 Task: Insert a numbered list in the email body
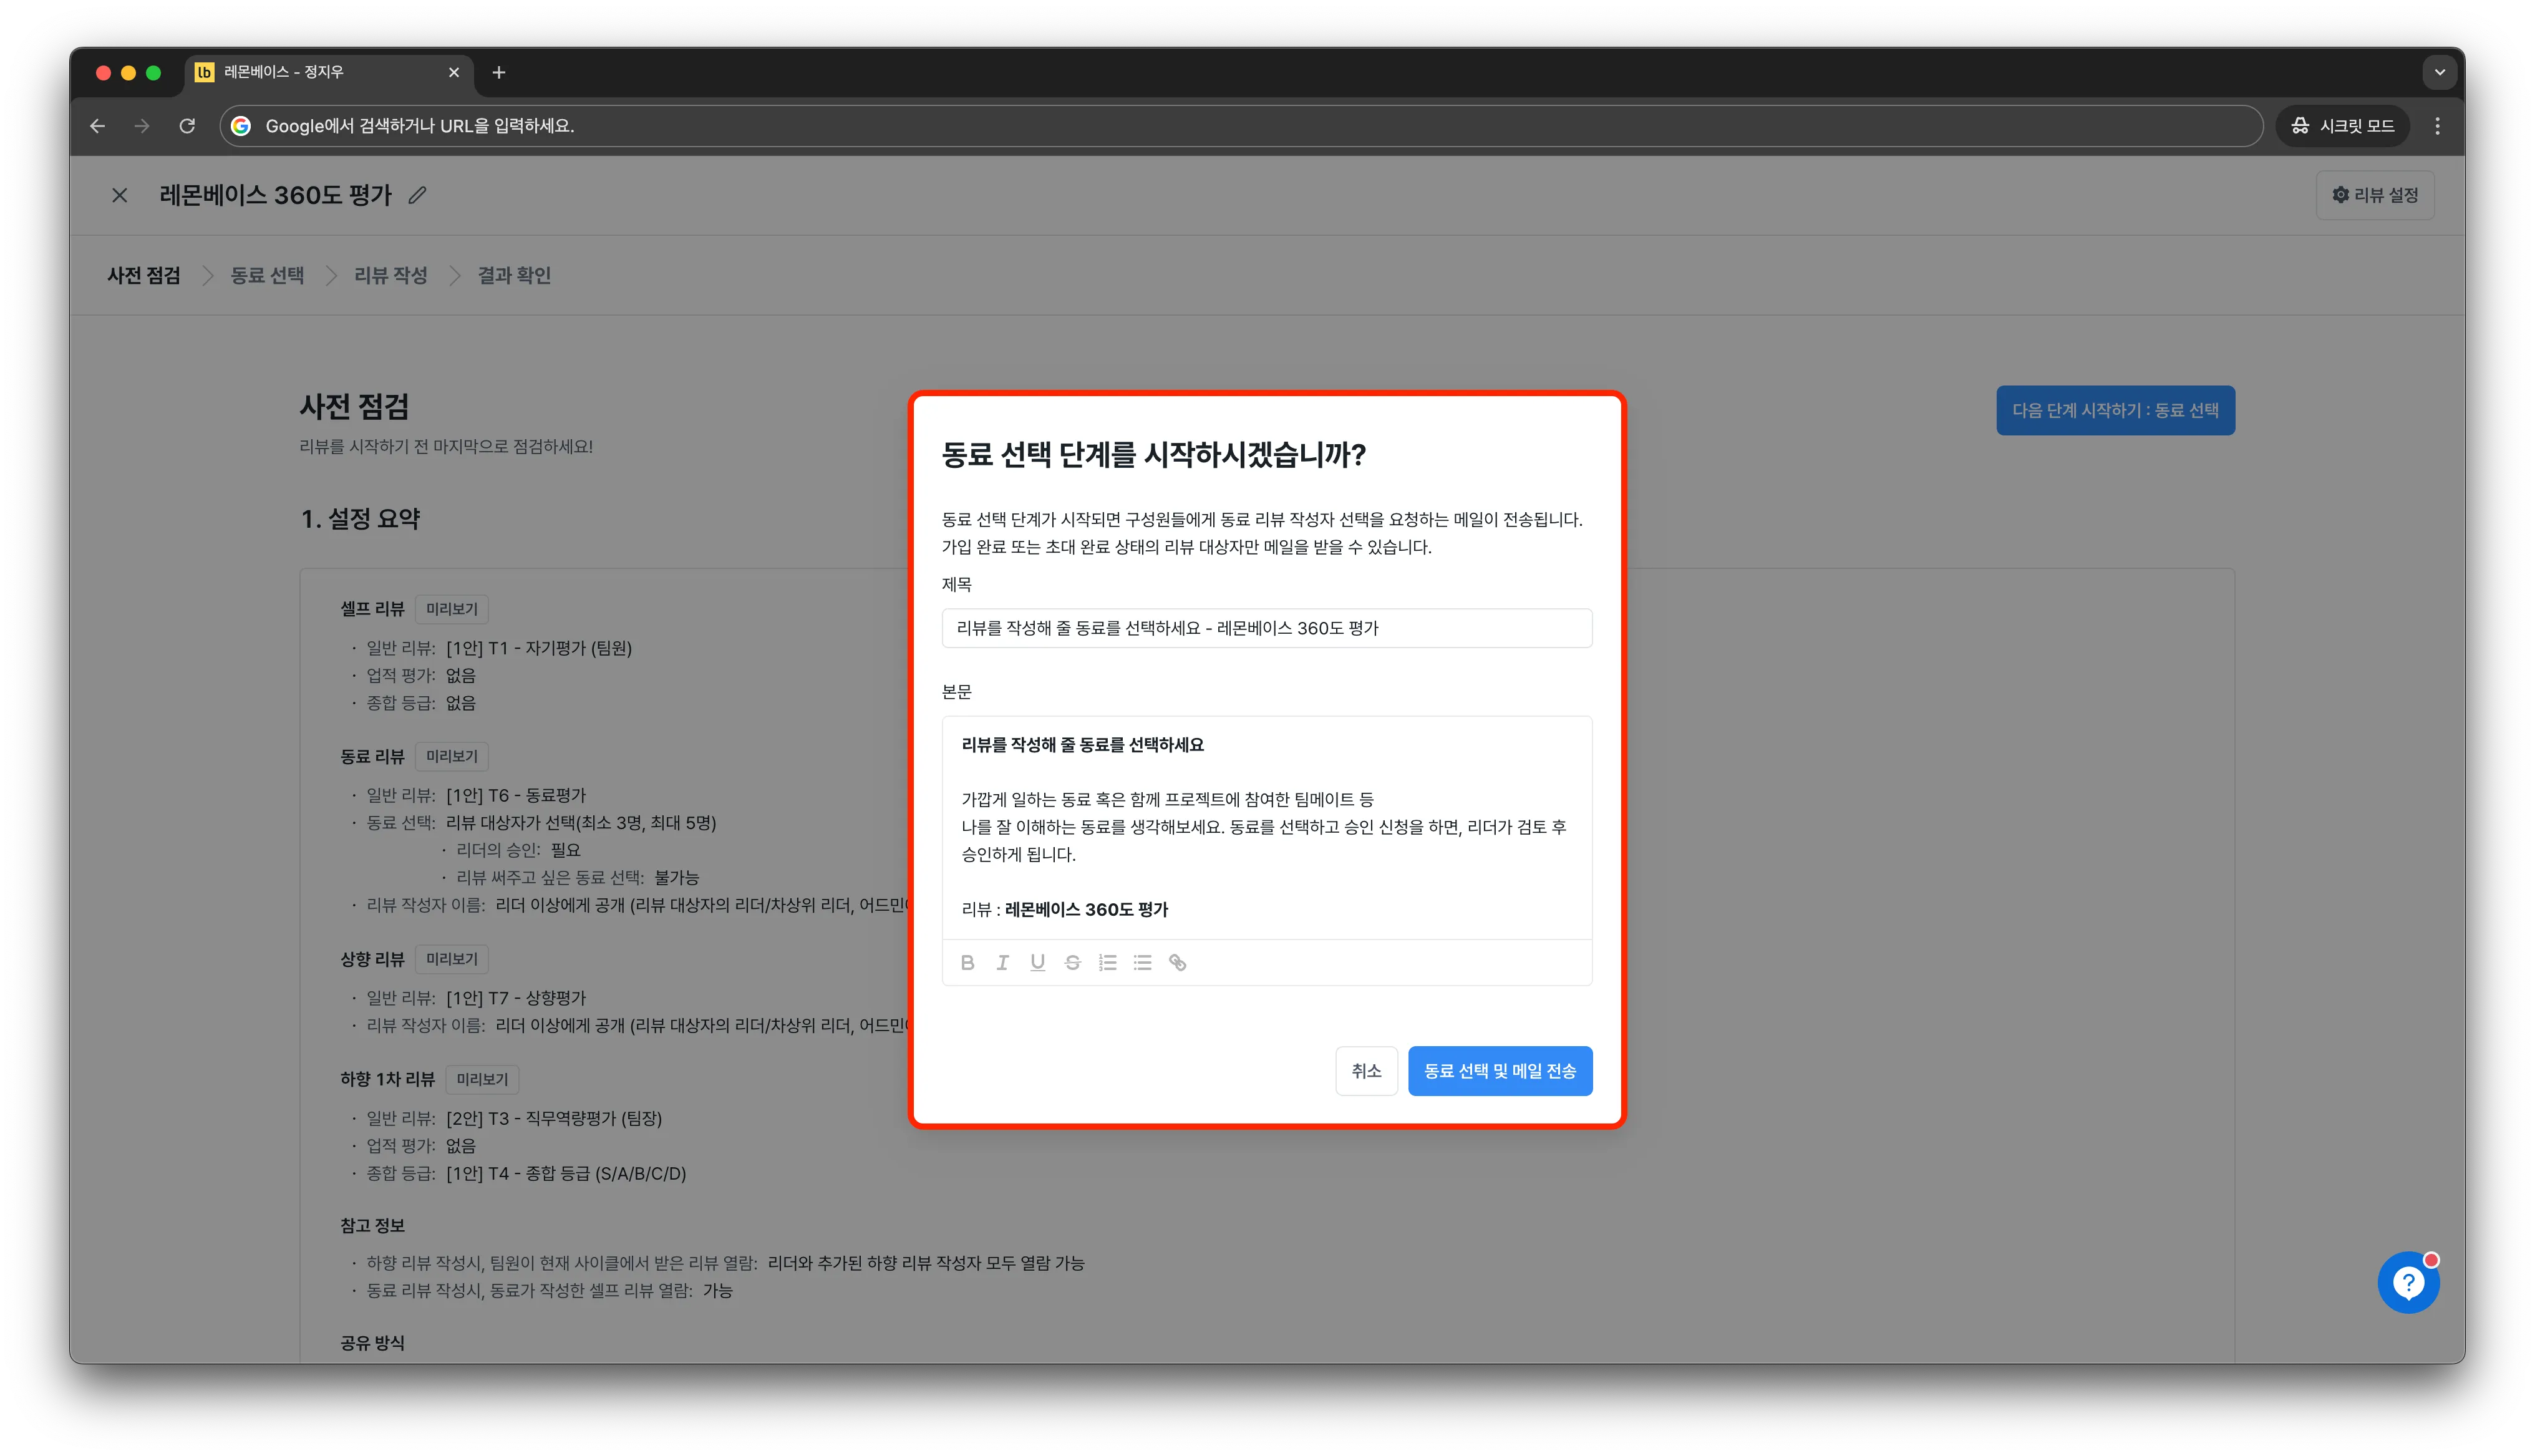[x=1108, y=963]
